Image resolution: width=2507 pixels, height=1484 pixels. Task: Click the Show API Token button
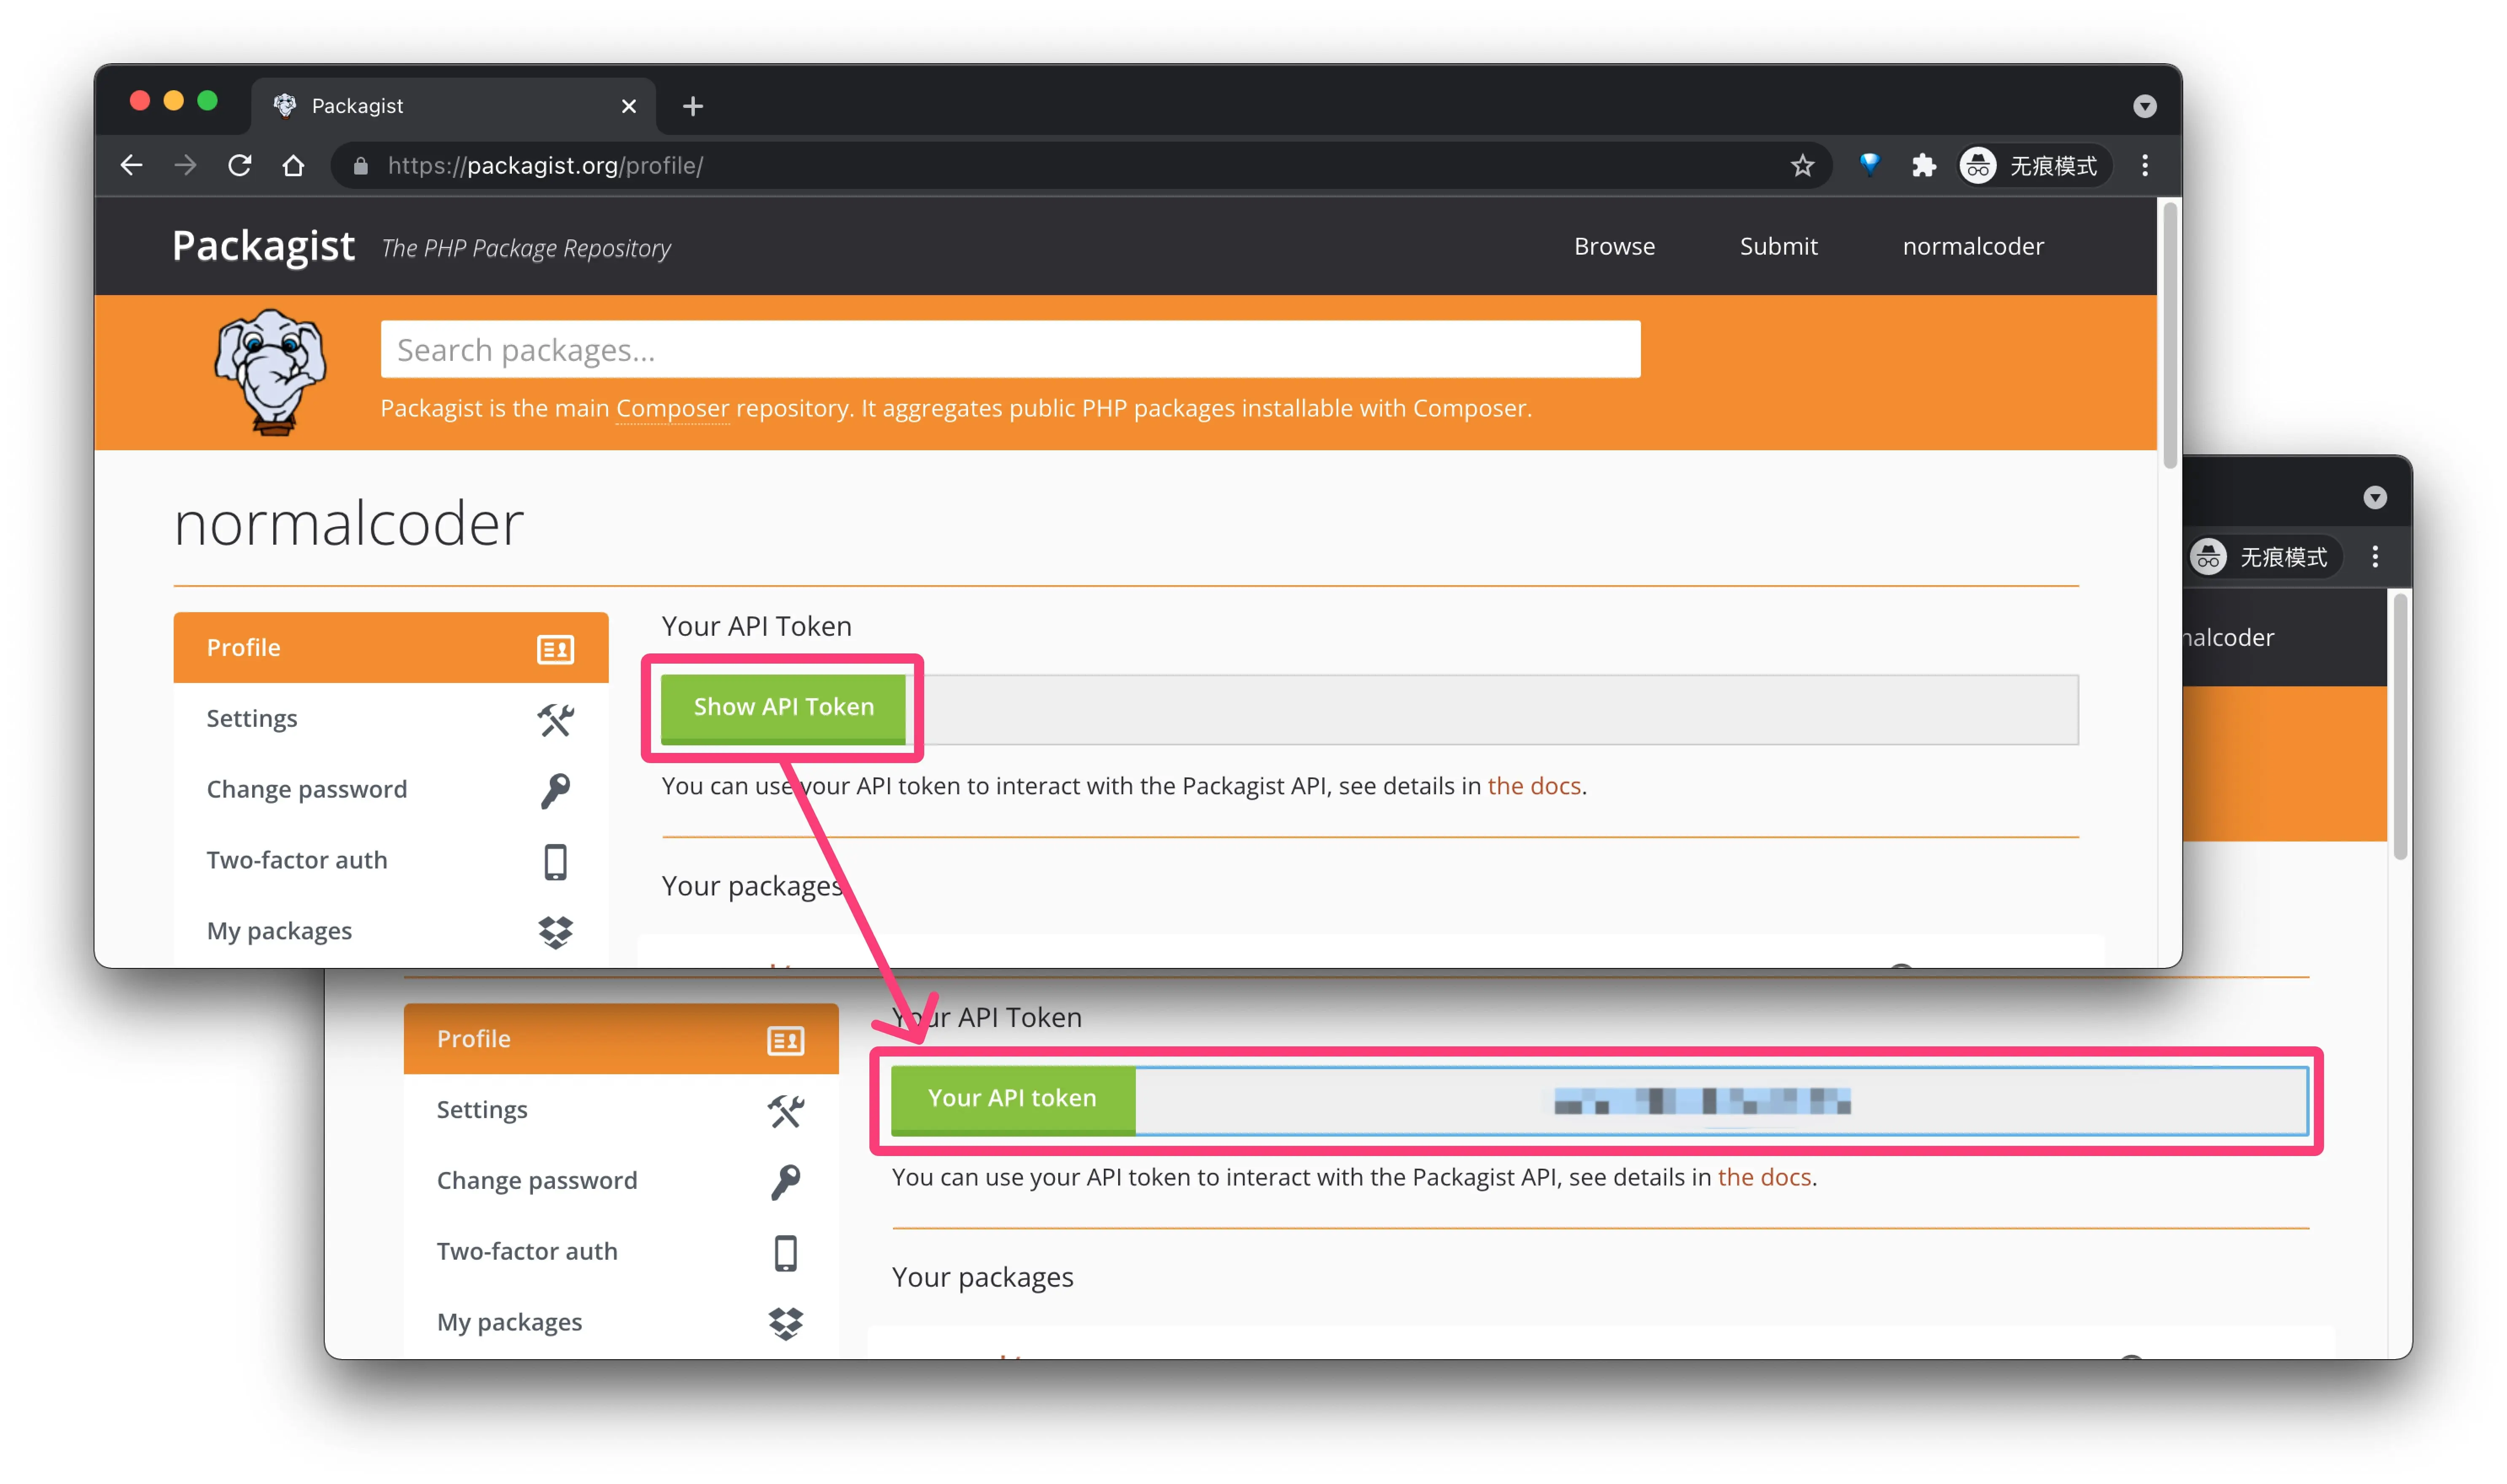click(783, 707)
